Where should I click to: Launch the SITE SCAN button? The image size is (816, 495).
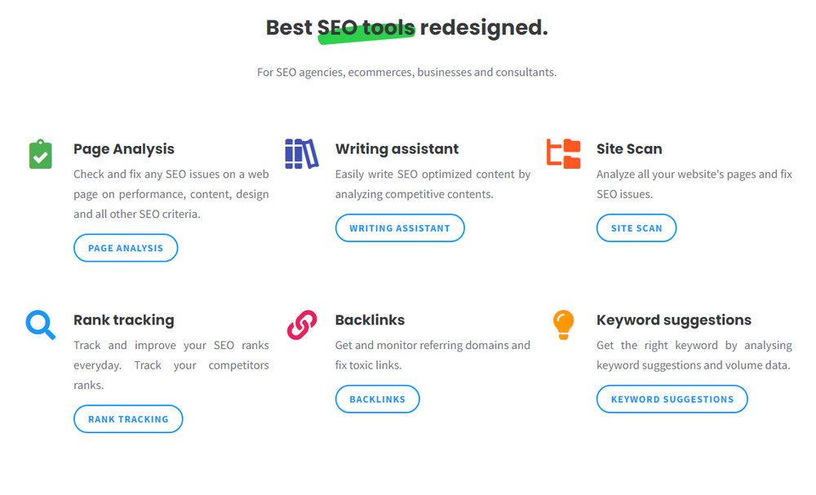636,228
